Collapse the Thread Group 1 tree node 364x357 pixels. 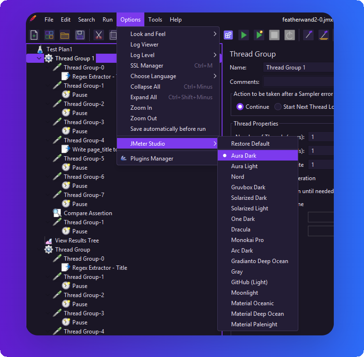tap(39, 58)
